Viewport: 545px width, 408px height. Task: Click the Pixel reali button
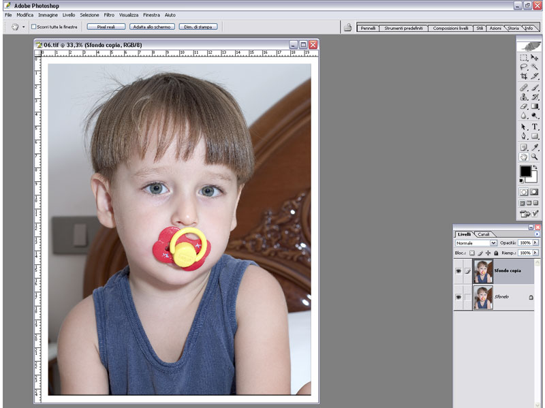point(106,27)
